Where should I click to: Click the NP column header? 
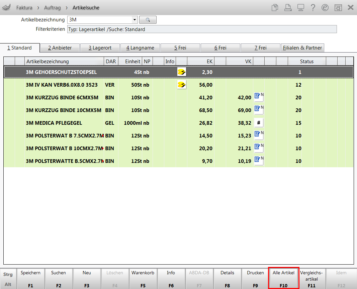[147, 62]
